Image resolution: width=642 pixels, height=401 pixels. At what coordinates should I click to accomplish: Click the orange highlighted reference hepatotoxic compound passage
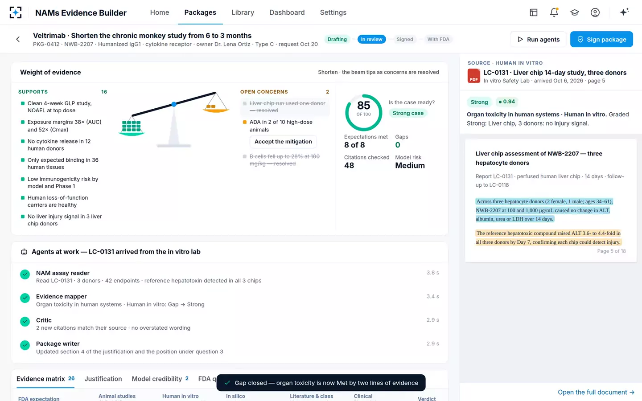[x=548, y=237]
